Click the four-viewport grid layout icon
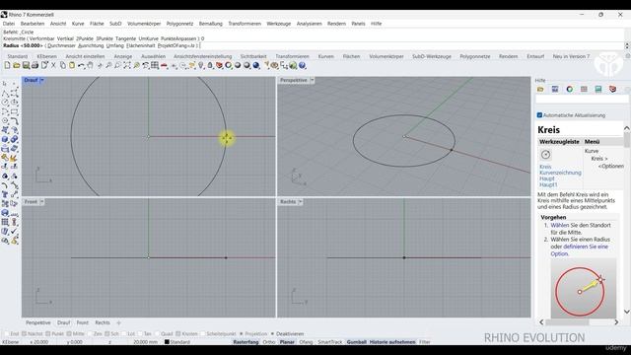This screenshot has height=355, width=631. [155, 65]
